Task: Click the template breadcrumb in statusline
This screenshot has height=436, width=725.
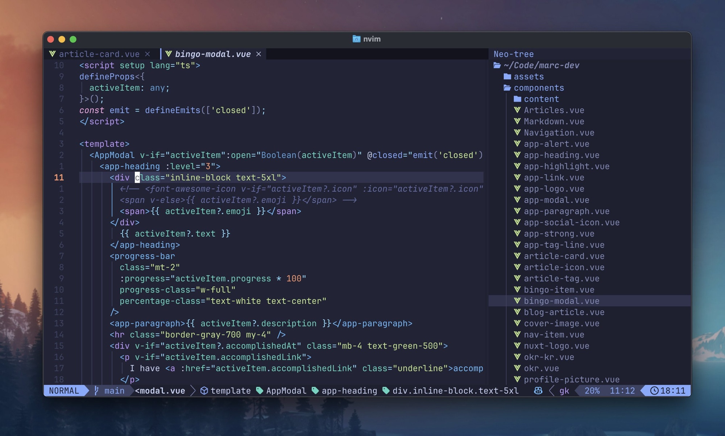Action: pyautogui.click(x=231, y=391)
